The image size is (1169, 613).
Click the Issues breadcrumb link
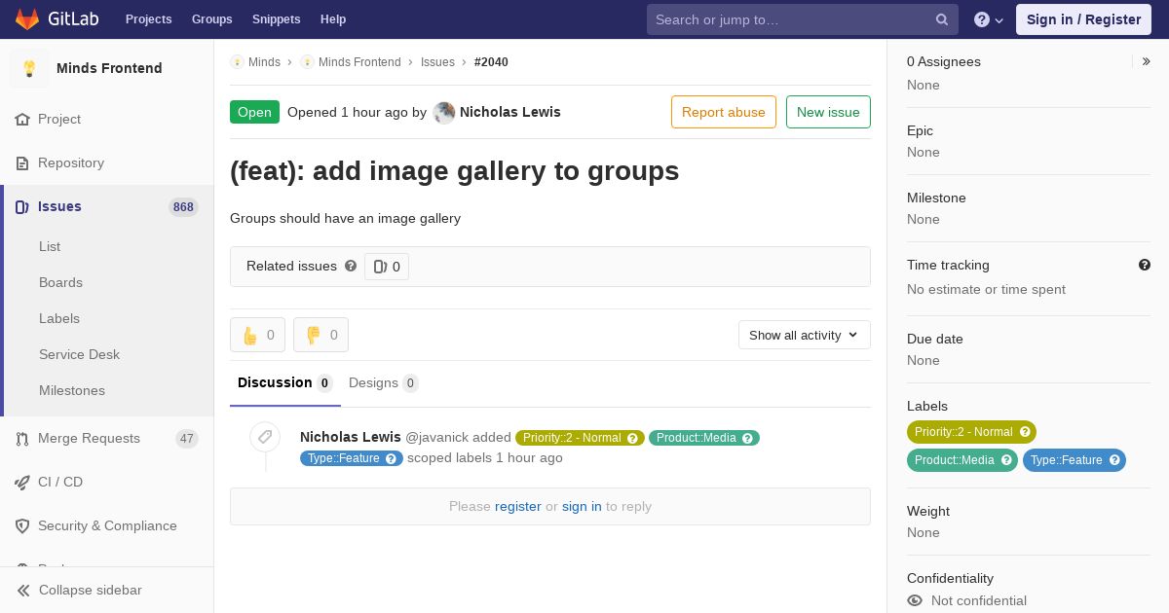pyautogui.click(x=437, y=62)
